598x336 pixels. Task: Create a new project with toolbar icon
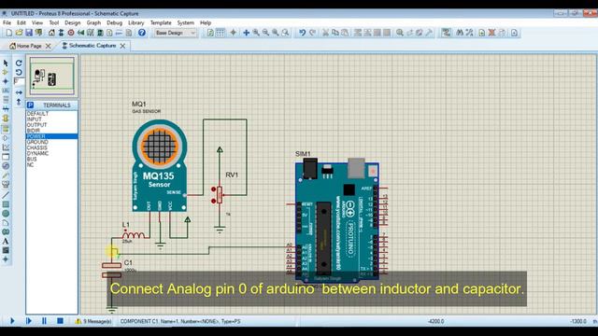9,33
